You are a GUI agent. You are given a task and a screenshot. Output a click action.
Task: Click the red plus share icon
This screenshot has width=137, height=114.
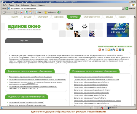pyautogui.click(x=100, y=50)
